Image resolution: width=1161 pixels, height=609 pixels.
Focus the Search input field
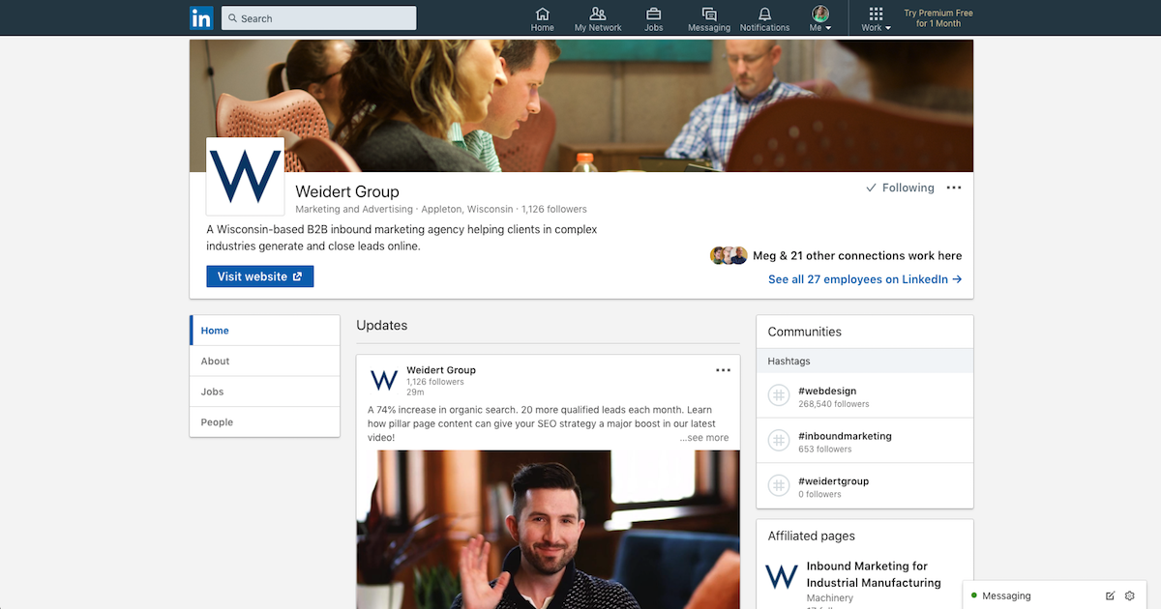[319, 18]
